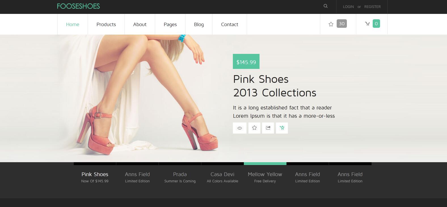Click the green active slide indicator bar

[x=265, y=164]
